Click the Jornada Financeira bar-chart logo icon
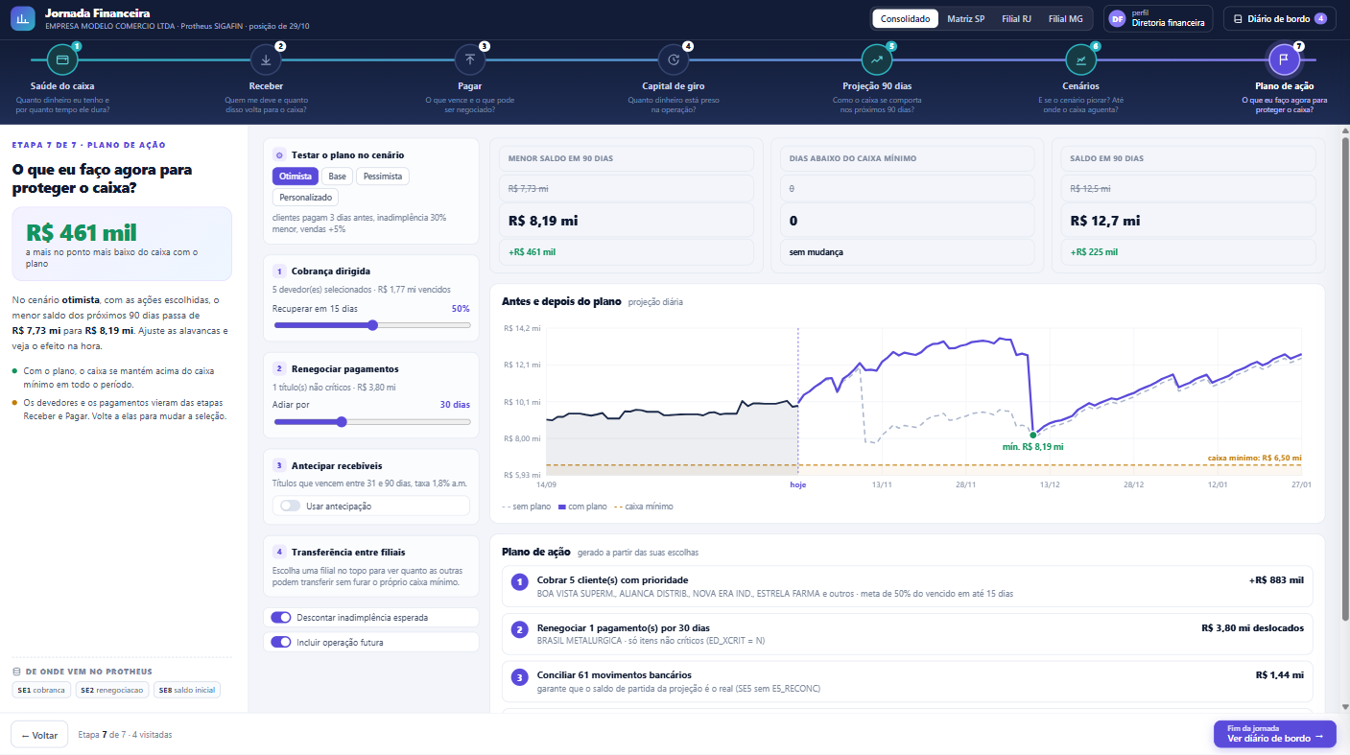Viewport: 1350px width, 755px height. (23, 19)
